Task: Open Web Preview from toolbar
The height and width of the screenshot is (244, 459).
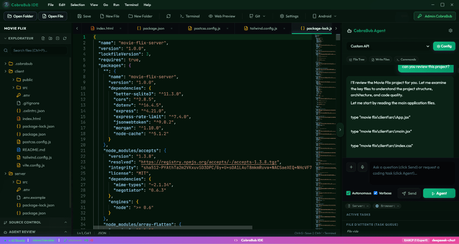Action: (x=222, y=16)
